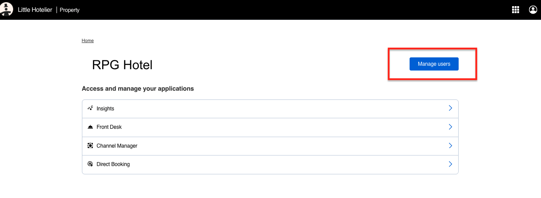Click the Channel Manager icon
The width and height of the screenshot is (541, 198).
coord(90,145)
